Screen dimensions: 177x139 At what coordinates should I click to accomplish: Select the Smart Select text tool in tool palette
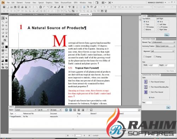pyautogui.click(x=3, y=18)
